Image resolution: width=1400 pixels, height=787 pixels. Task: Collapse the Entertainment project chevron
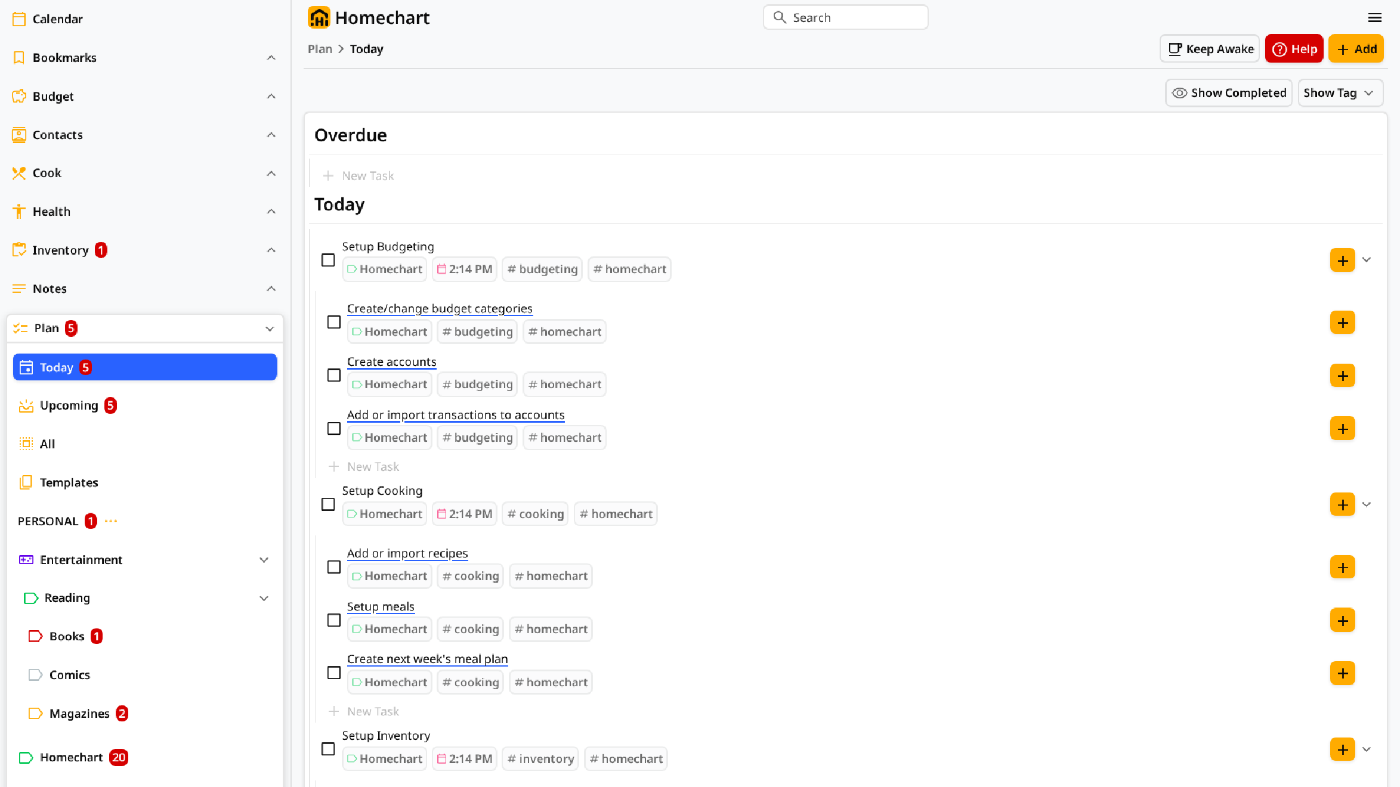[264, 559]
